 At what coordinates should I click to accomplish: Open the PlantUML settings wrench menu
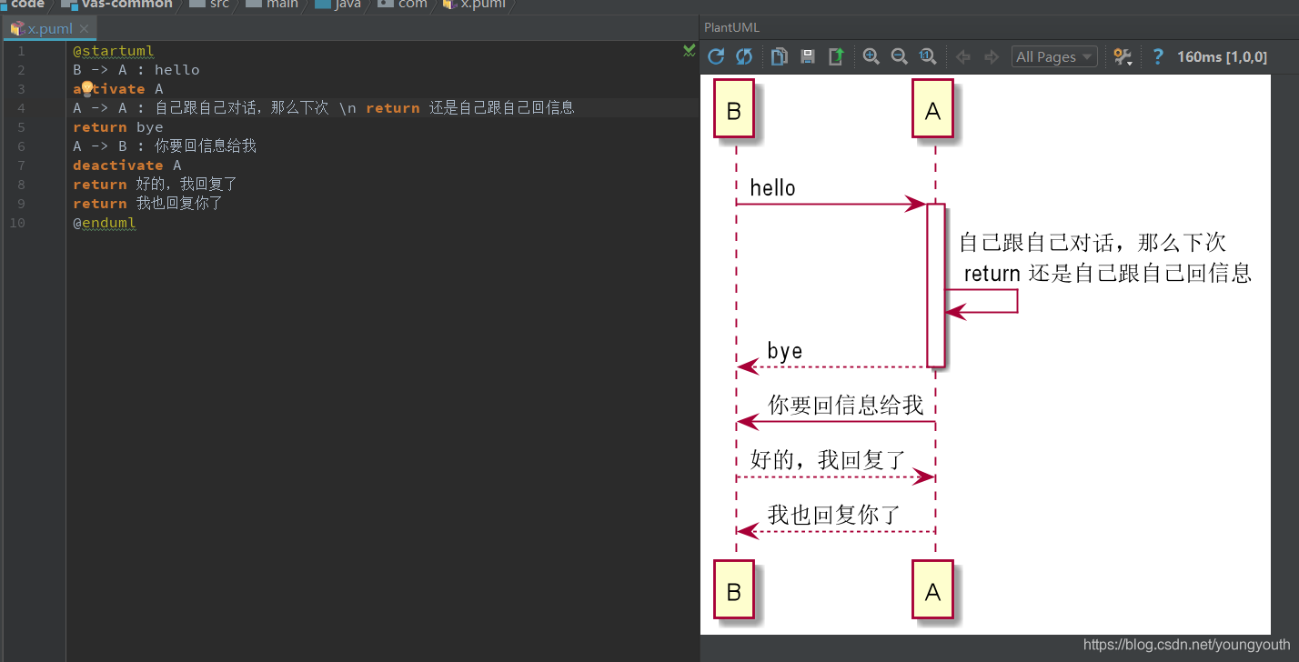click(1123, 56)
